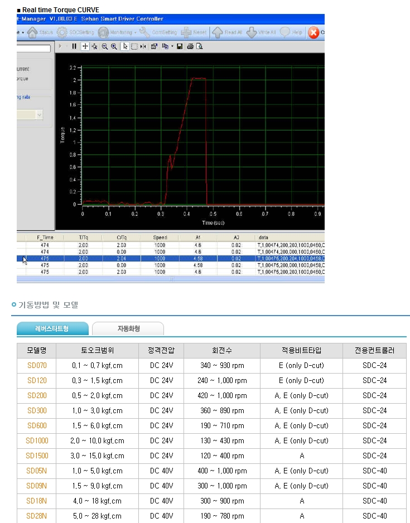This screenshot has width=410, height=523.
Task: Click the print chart icon
Action: pos(190,46)
